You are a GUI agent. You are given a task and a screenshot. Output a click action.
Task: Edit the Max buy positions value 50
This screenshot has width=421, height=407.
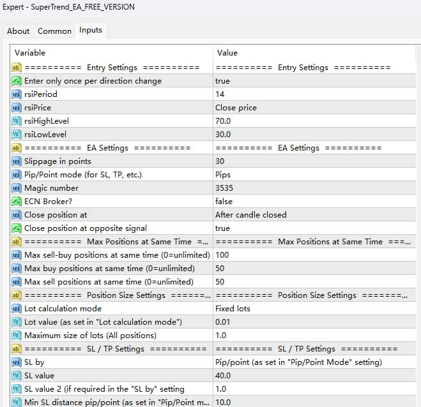pyautogui.click(x=314, y=269)
